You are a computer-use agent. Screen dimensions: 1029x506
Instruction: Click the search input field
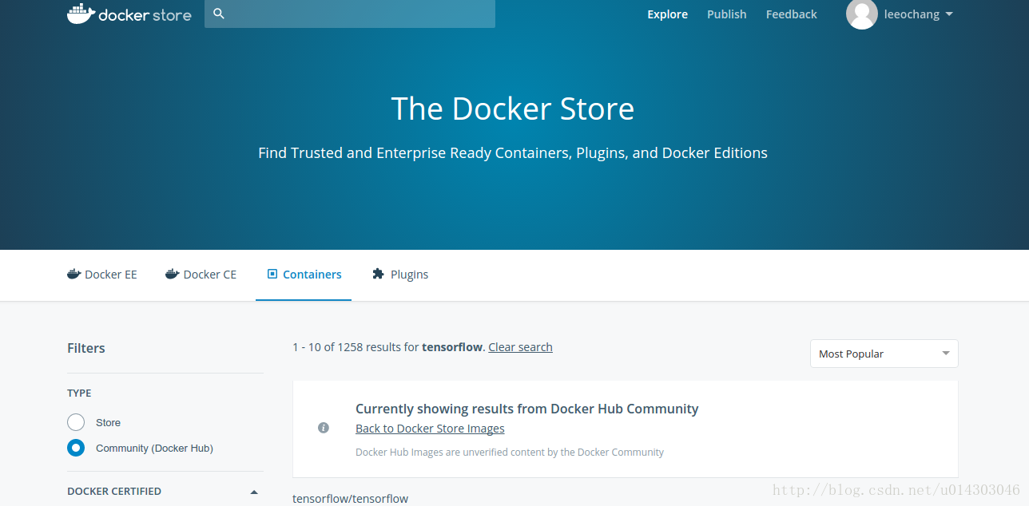[350, 14]
